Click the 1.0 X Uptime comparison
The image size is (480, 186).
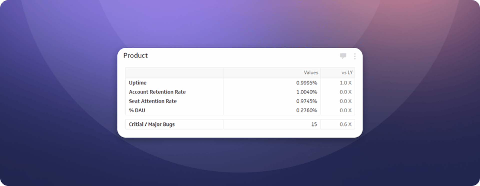click(345, 83)
